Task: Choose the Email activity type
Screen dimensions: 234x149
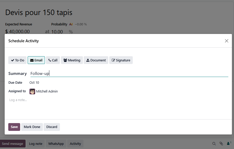Action: [x=36, y=60]
